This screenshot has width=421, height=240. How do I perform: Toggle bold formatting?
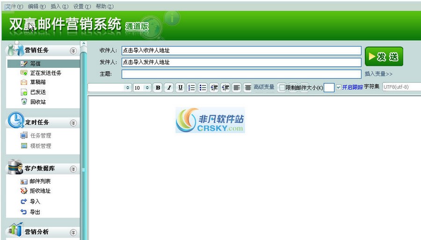coord(158,87)
